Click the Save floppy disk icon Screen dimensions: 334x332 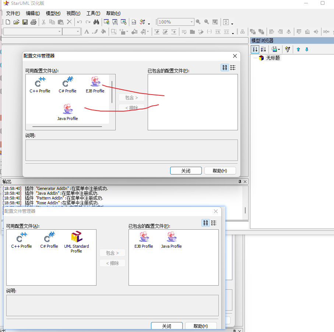click(x=25, y=22)
